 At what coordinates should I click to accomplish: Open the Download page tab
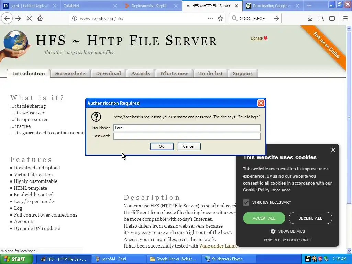coord(108,73)
